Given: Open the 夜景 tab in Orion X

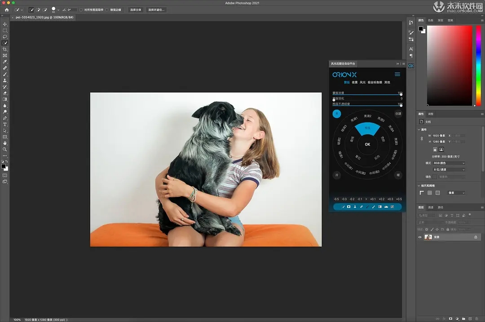Looking at the screenshot, I should 355,83.
